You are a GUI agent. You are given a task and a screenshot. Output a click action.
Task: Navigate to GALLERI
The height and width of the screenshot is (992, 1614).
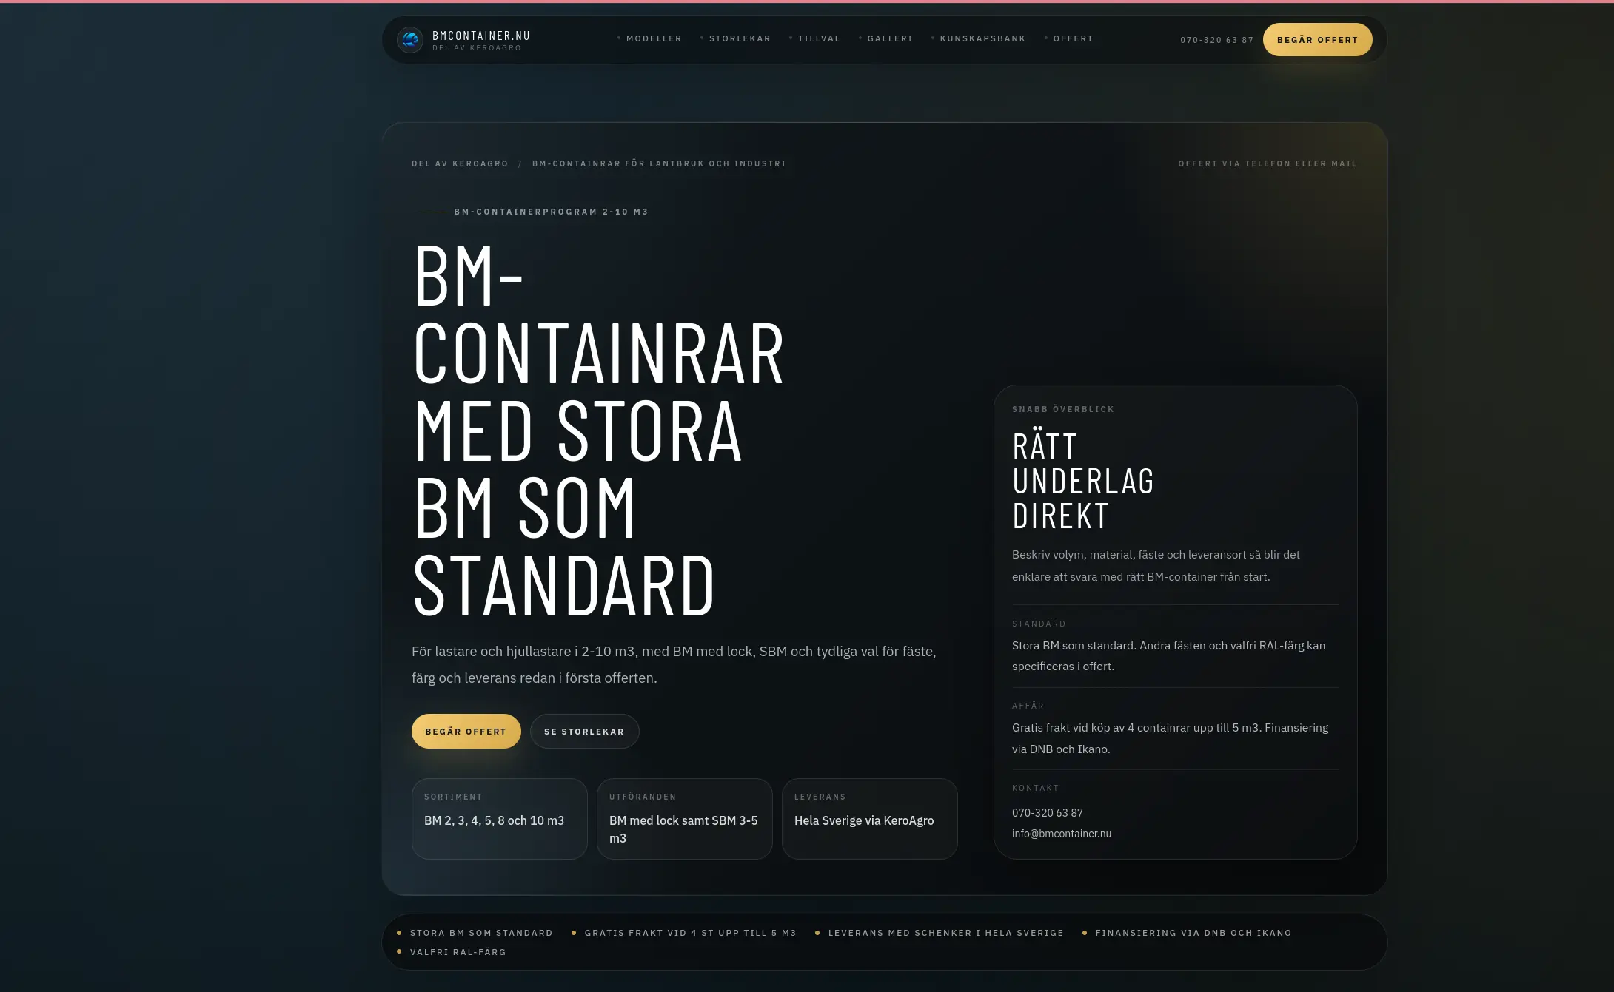click(889, 38)
